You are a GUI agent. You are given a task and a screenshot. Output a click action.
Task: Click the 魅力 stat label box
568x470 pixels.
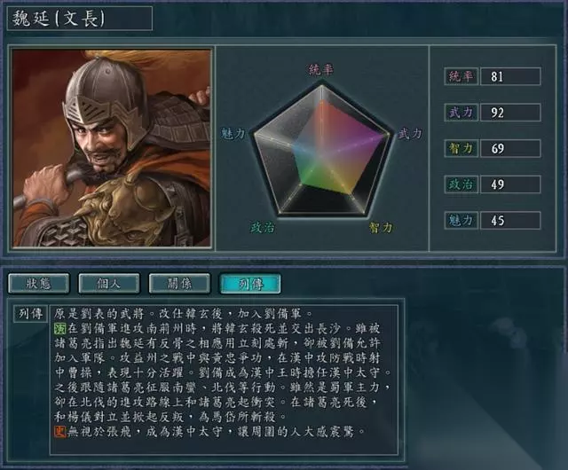click(x=461, y=220)
